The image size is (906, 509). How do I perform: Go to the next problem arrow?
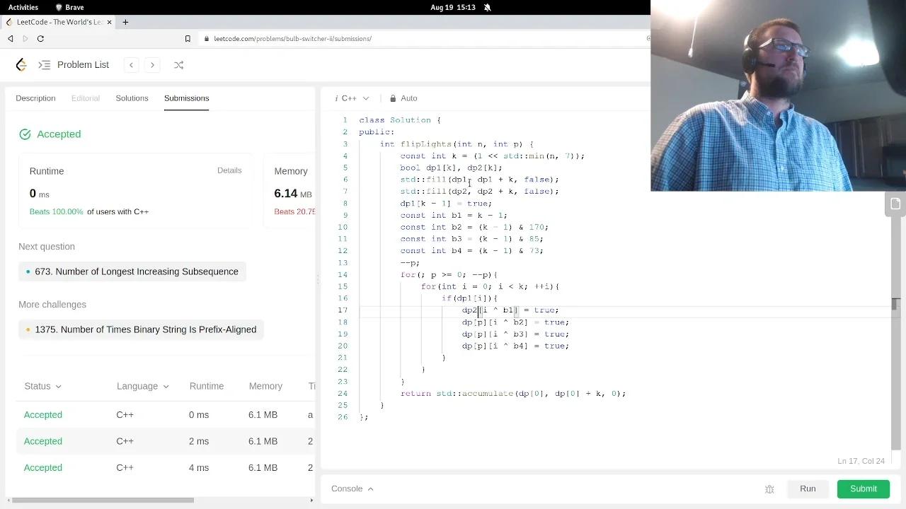click(152, 65)
